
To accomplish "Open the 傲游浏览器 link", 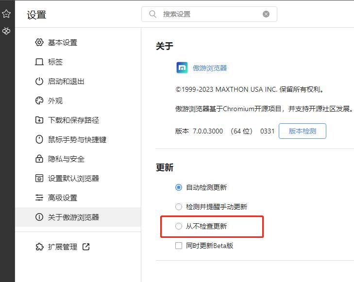I will click(210, 68).
